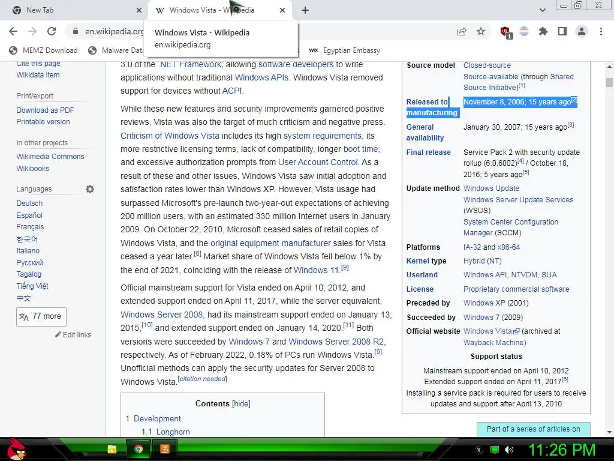This screenshot has height=461, width=614.
Task: Open the Closed-source infobox link
Action: pyautogui.click(x=487, y=65)
